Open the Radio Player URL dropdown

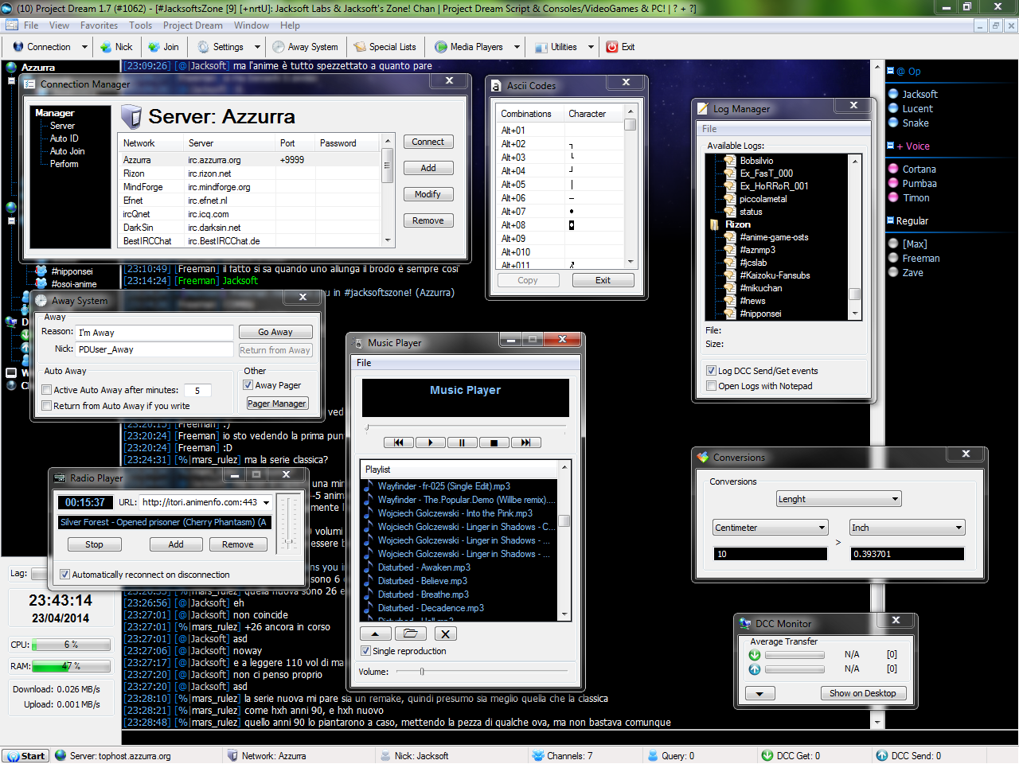click(266, 503)
